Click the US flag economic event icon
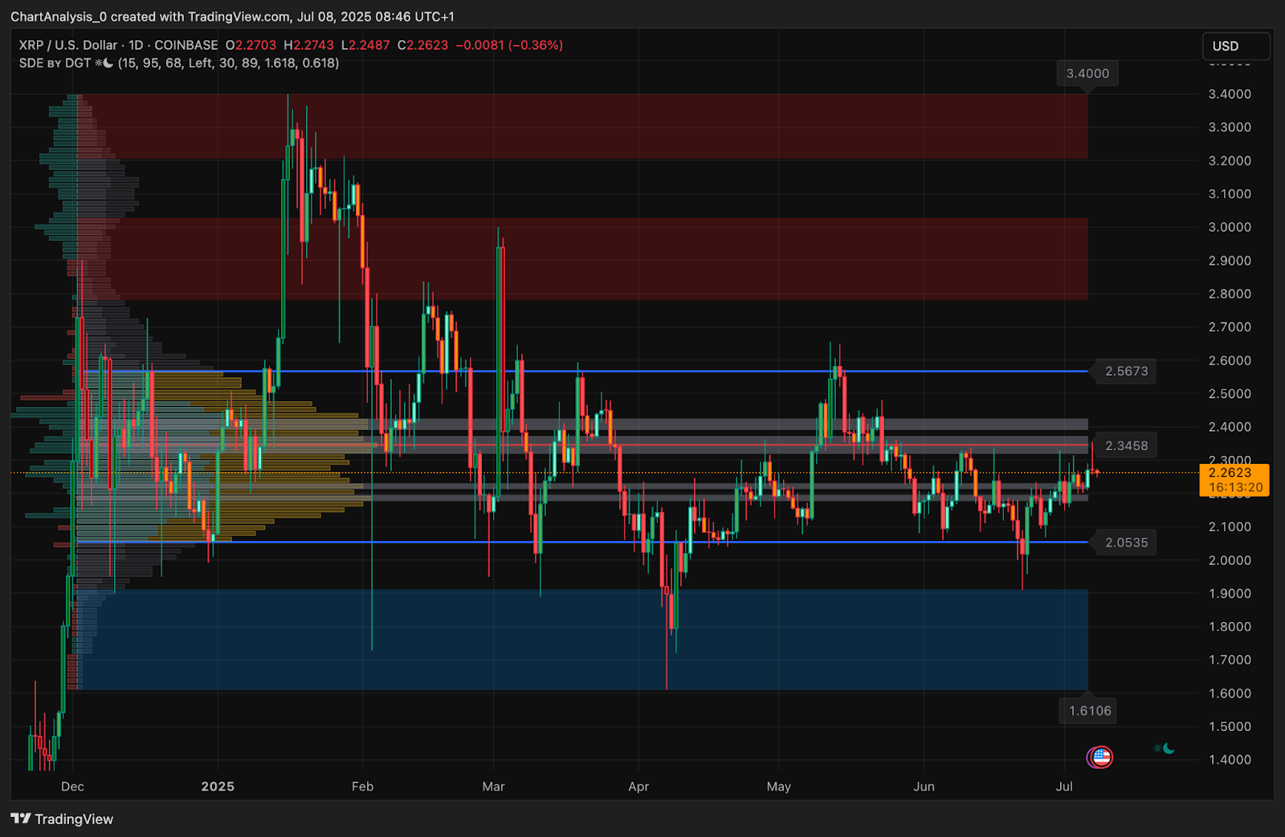 [x=1100, y=757]
